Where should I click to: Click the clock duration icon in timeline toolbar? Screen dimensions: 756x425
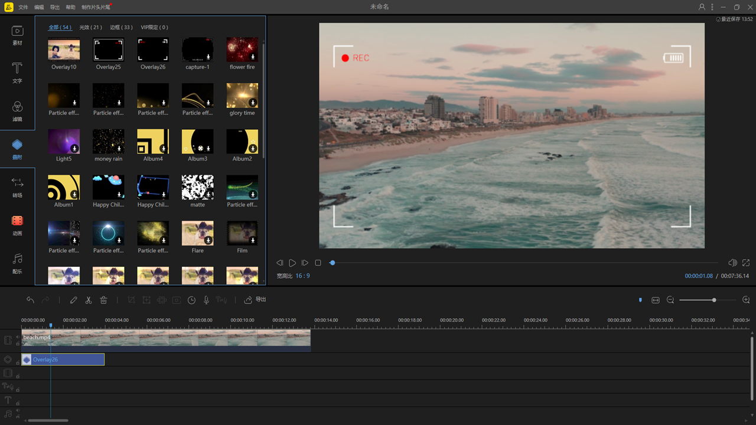click(191, 300)
